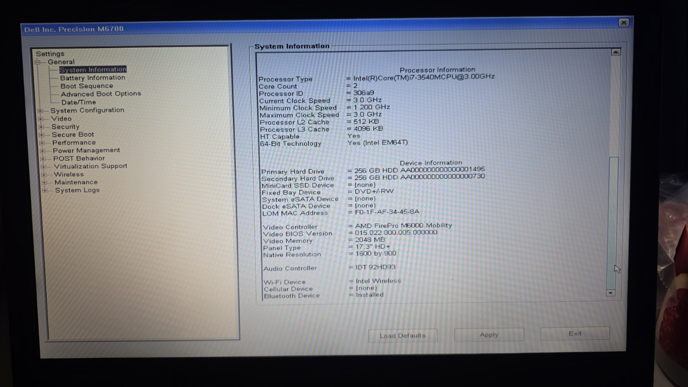Screen dimensions: 688x387
Task: Expand the Maintenance node
Action: tap(44, 182)
